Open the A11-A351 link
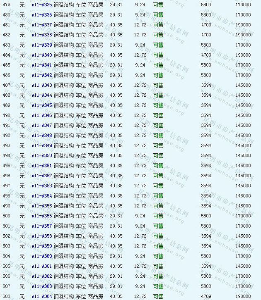261x300 pixels. [42, 166]
